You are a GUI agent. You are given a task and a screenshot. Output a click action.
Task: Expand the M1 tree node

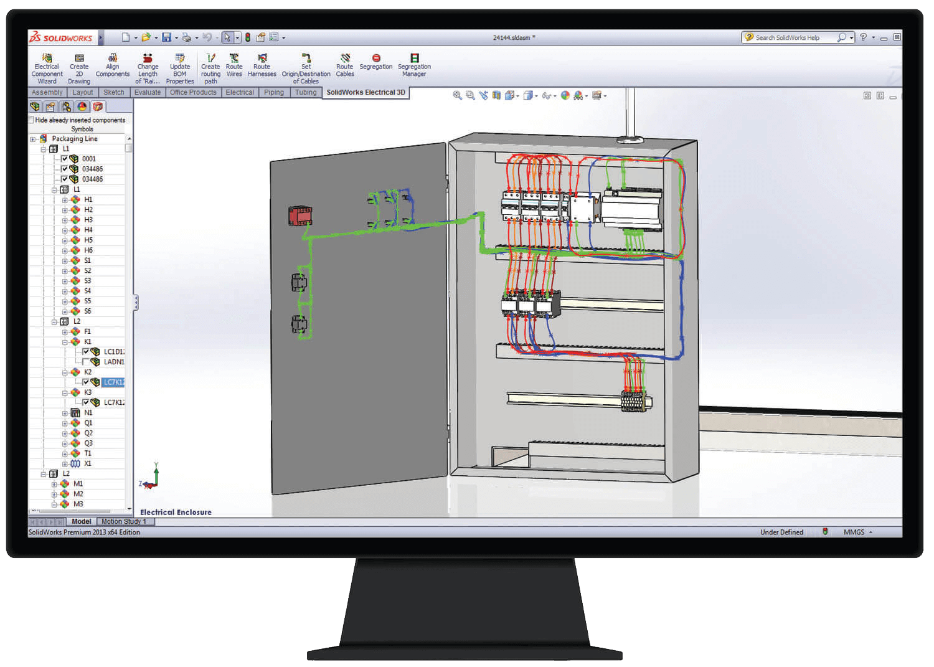tap(54, 484)
